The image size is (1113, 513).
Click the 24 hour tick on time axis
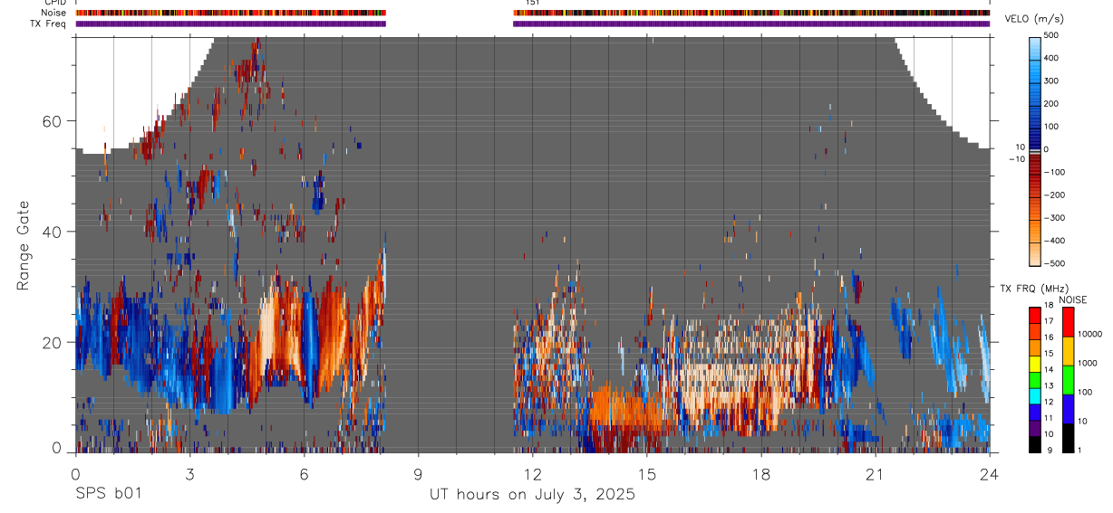pos(990,474)
